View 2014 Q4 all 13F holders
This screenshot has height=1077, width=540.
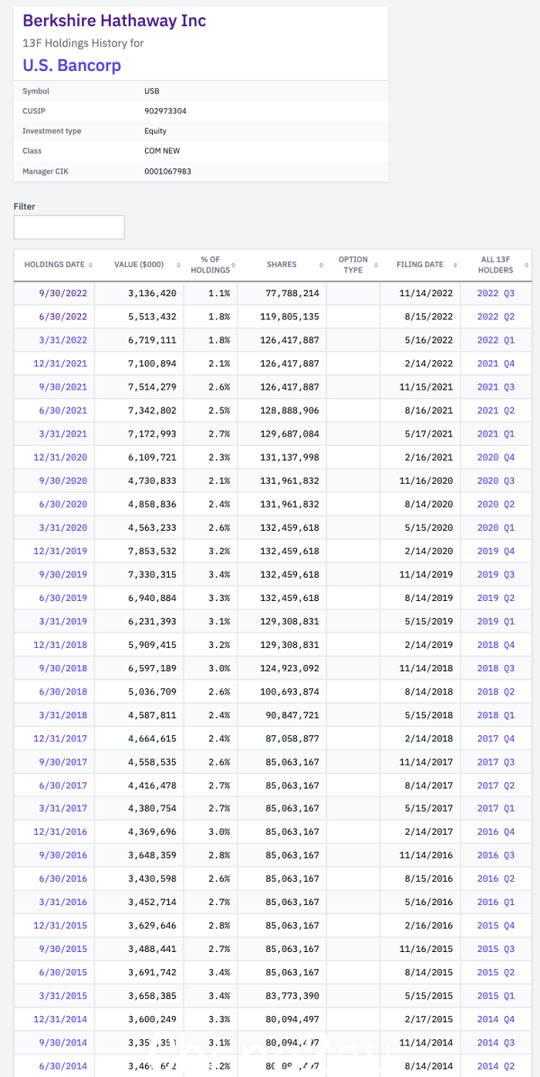coord(495,1019)
